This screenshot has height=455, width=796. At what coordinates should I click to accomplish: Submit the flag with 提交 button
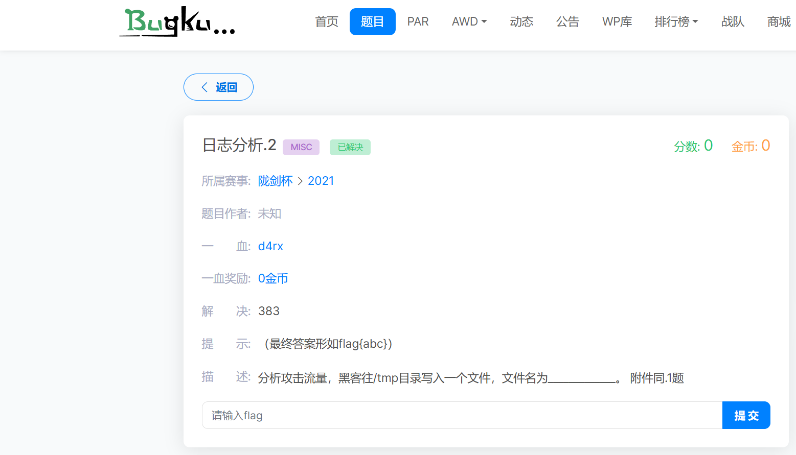(746, 415)
